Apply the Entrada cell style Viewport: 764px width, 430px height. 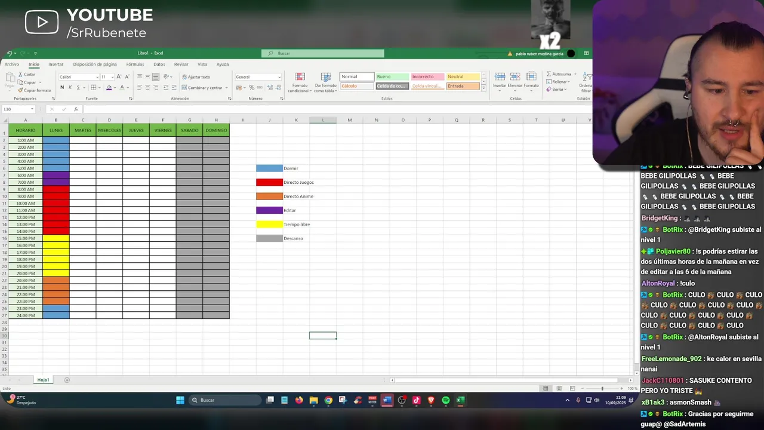[463, 86]
